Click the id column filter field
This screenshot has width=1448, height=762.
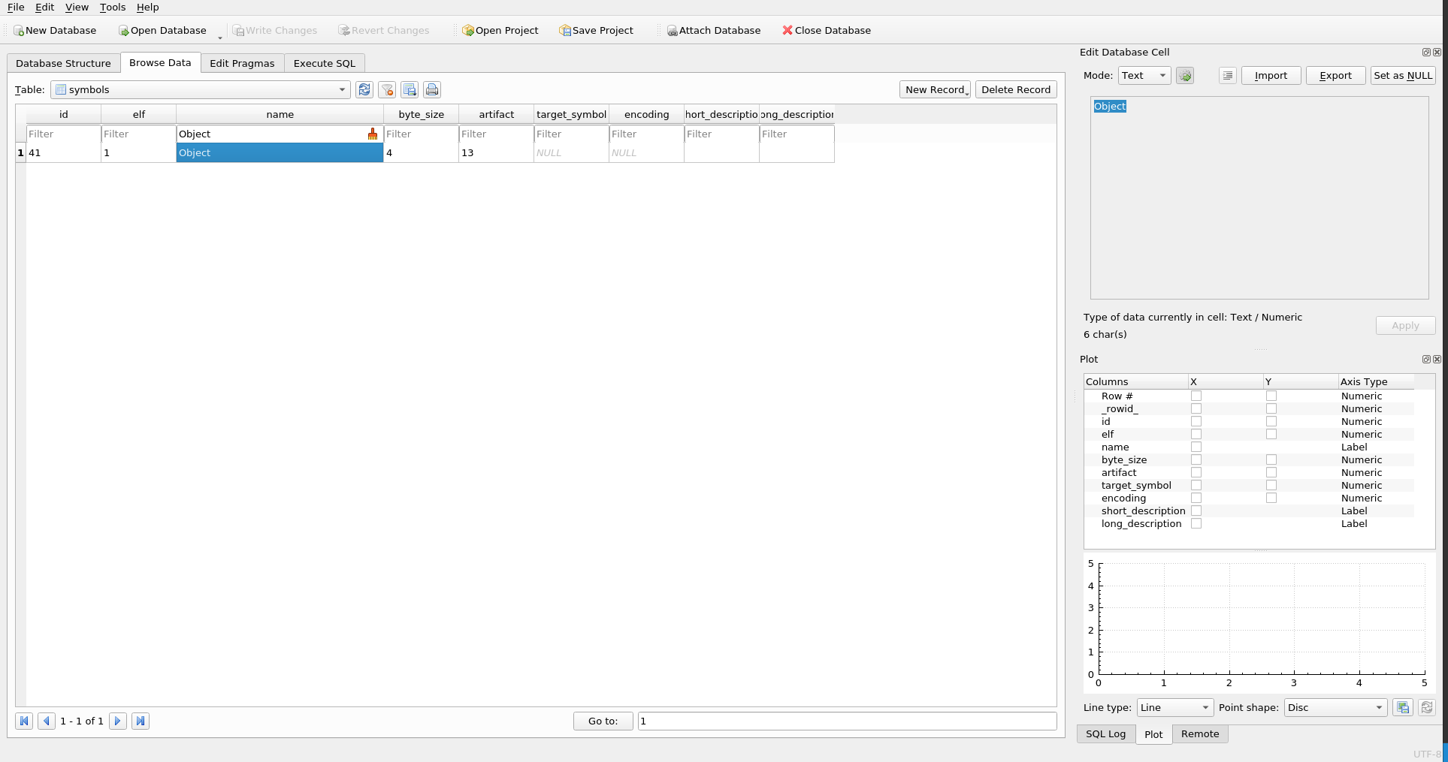coord(63,134)
